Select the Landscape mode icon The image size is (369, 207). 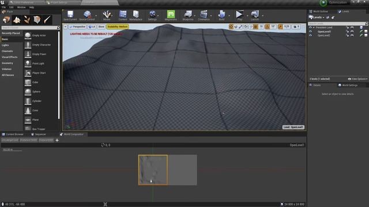pyautogui.click(x=17, y=20)
